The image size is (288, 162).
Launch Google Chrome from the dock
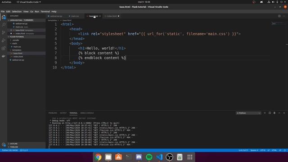[98, 157]
